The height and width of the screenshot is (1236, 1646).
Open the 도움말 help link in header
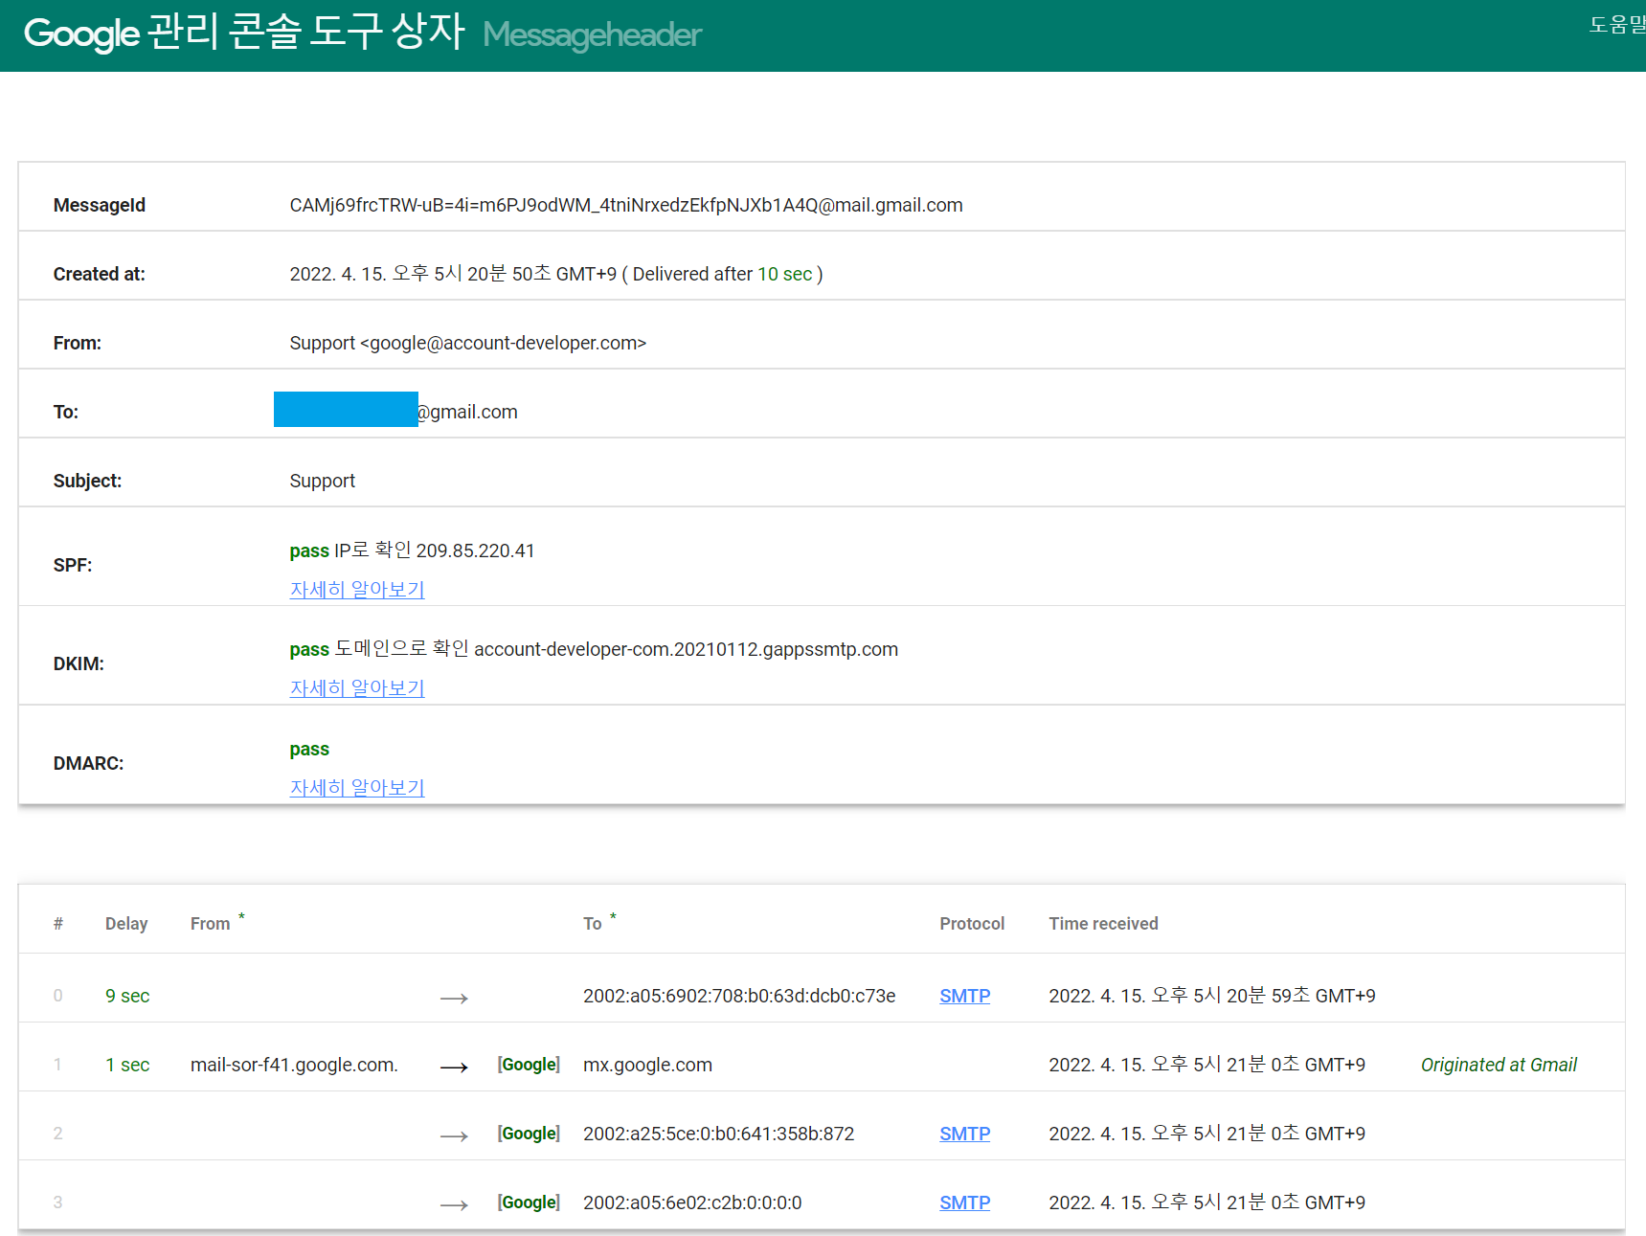(1618, 25)
